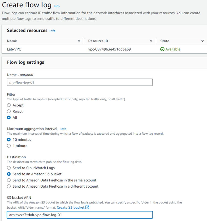
Task: Click the external link icon beside Create S3 bucket
Action: click(x=87, y=208)
